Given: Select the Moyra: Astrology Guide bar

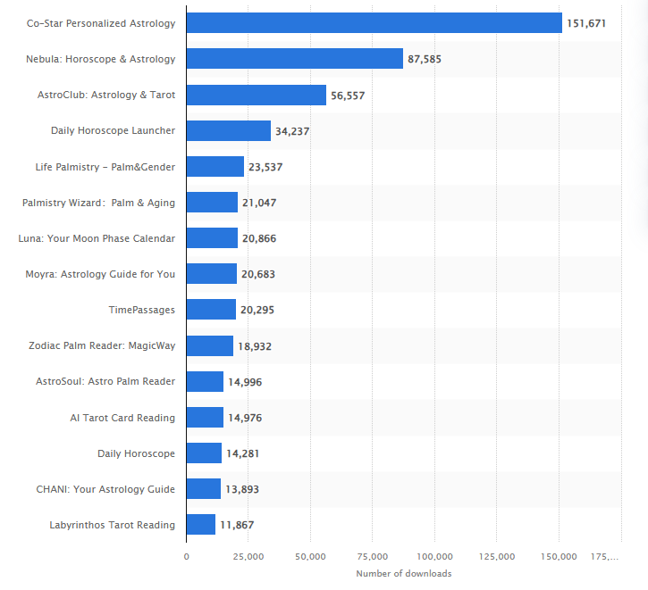Looking at the screenshot, I should click(x=212, y=273).
